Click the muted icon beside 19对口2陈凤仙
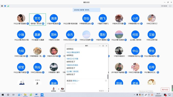This screenshot has height=97, width=173. [43, 72]
